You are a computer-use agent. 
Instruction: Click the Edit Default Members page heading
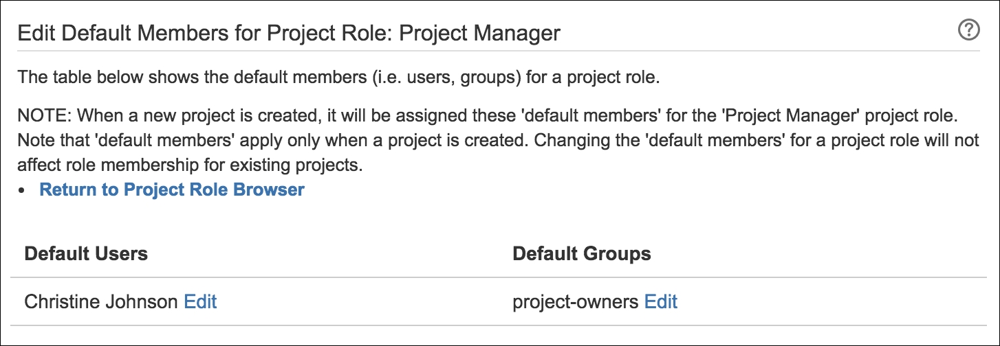click(x=289, y=33)
